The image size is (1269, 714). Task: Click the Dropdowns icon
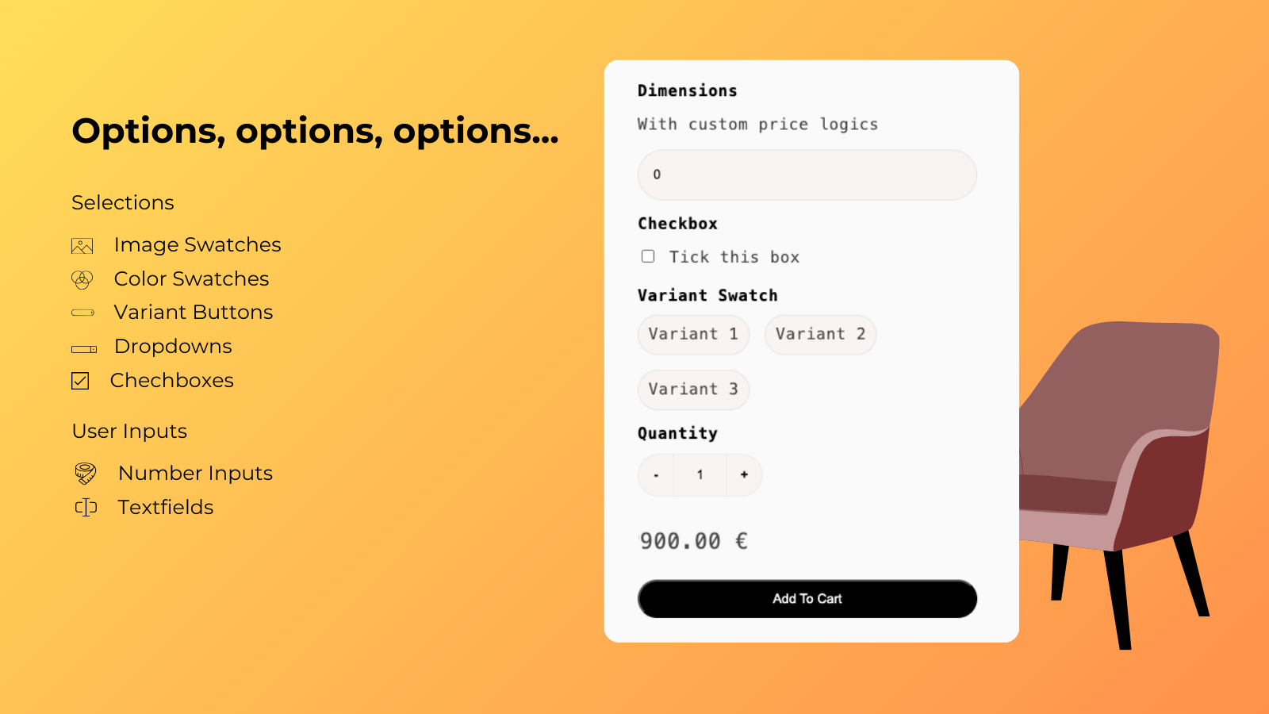pyautogui.click(x=82, y=347)
